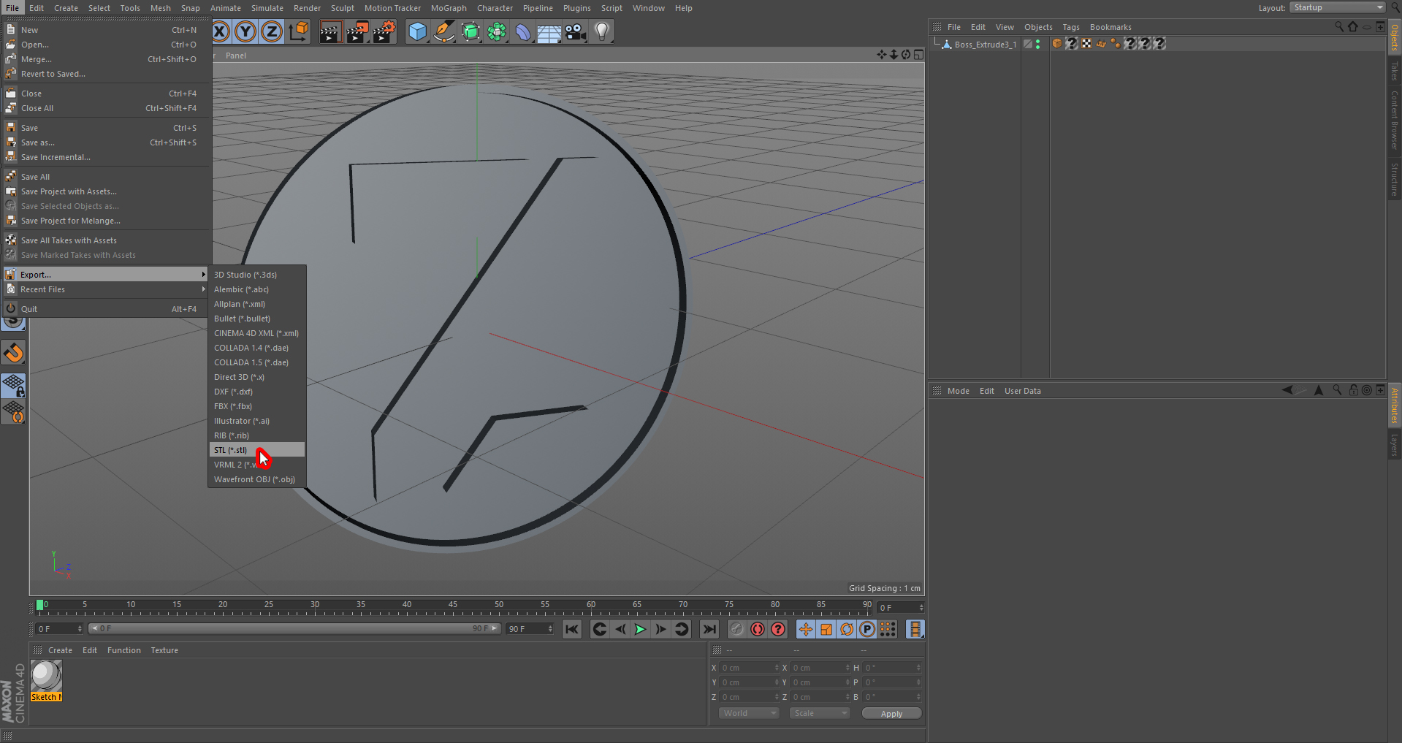Click the Render to Picture Viewer icon

pos(357,32)
